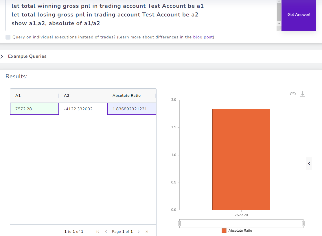Sort by Absolute Ratio column header
The height and width of the screenshot is (236, 322).
tap(126, 96)
